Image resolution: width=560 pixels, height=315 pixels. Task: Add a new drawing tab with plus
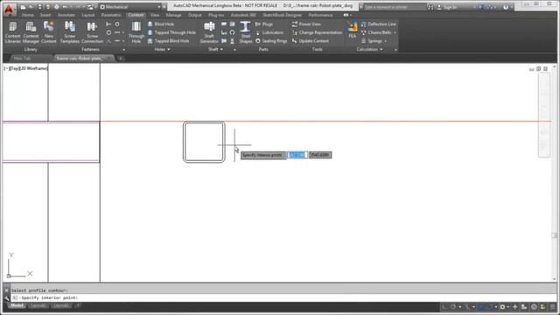[121, 59]
